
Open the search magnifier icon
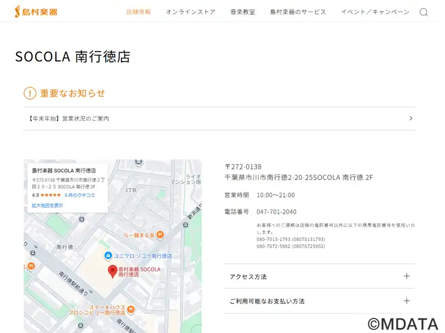[424, 12]
